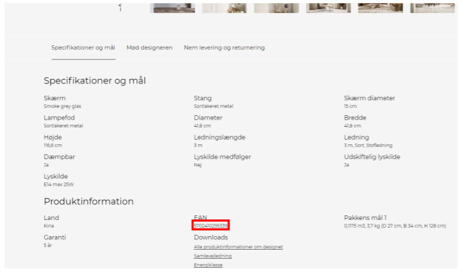Select the third product thumbnail image
Image resolution: width=467 pixels, height=273 pixels.
click(276, 6)
